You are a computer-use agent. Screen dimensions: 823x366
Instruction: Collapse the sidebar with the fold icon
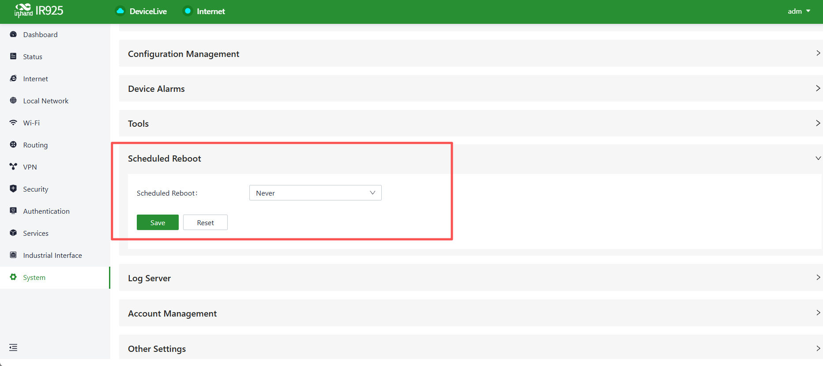point(13,348)
